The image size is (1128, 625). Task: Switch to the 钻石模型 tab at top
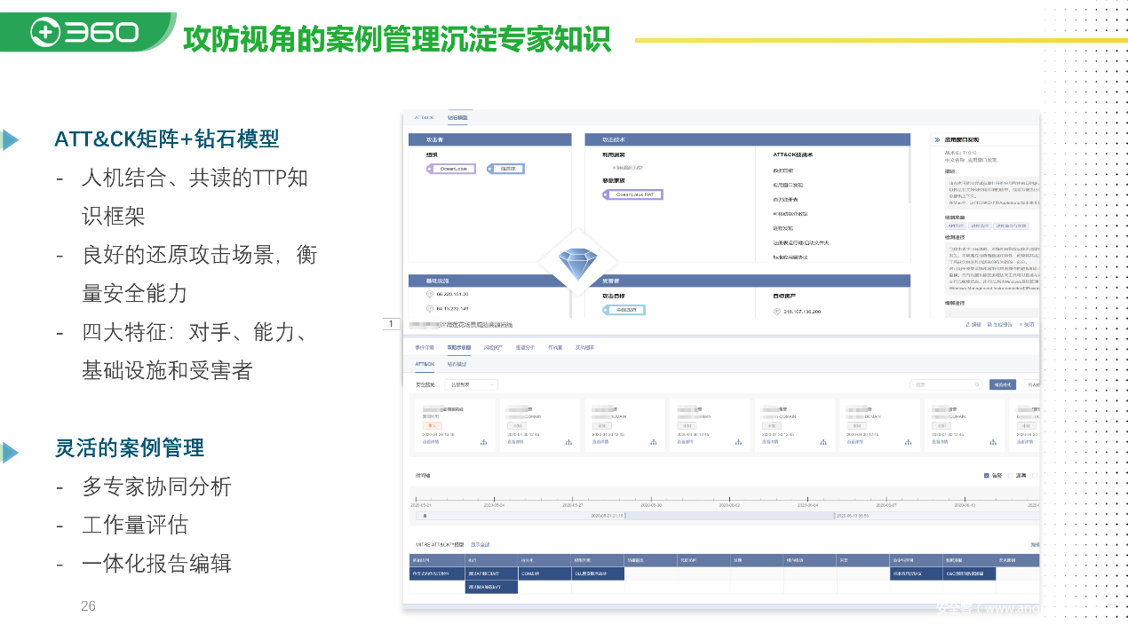(x=457, y=117)
